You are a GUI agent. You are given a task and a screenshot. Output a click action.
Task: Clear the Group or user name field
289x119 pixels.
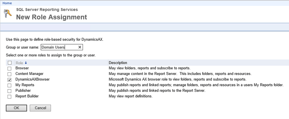tap(80, 47)
